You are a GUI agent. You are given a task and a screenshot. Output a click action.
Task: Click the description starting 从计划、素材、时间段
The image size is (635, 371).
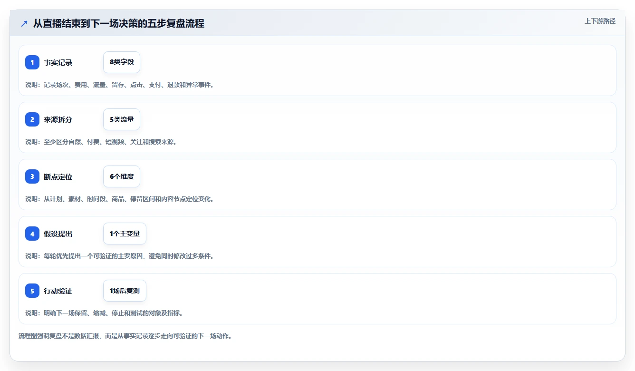point(119,199)
